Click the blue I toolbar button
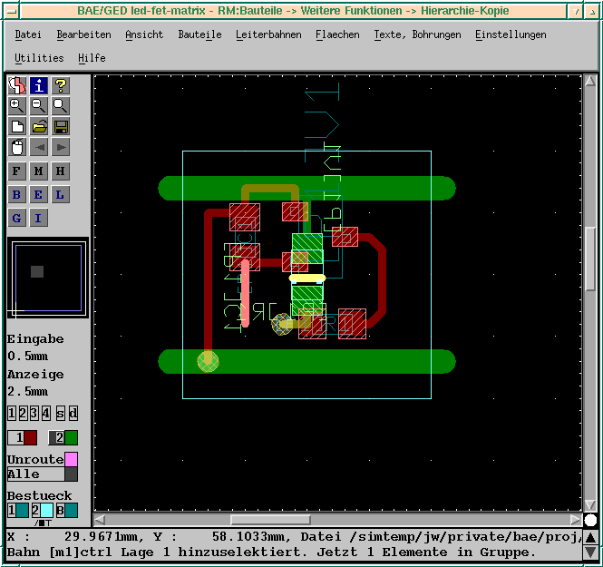Screen dimensions: 603x567 pyautogui.click(x=38, y=218)
